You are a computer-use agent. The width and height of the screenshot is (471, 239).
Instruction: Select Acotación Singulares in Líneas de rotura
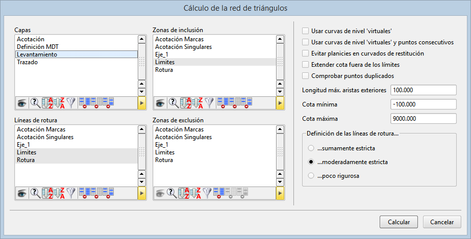click(x=77, y=137)
